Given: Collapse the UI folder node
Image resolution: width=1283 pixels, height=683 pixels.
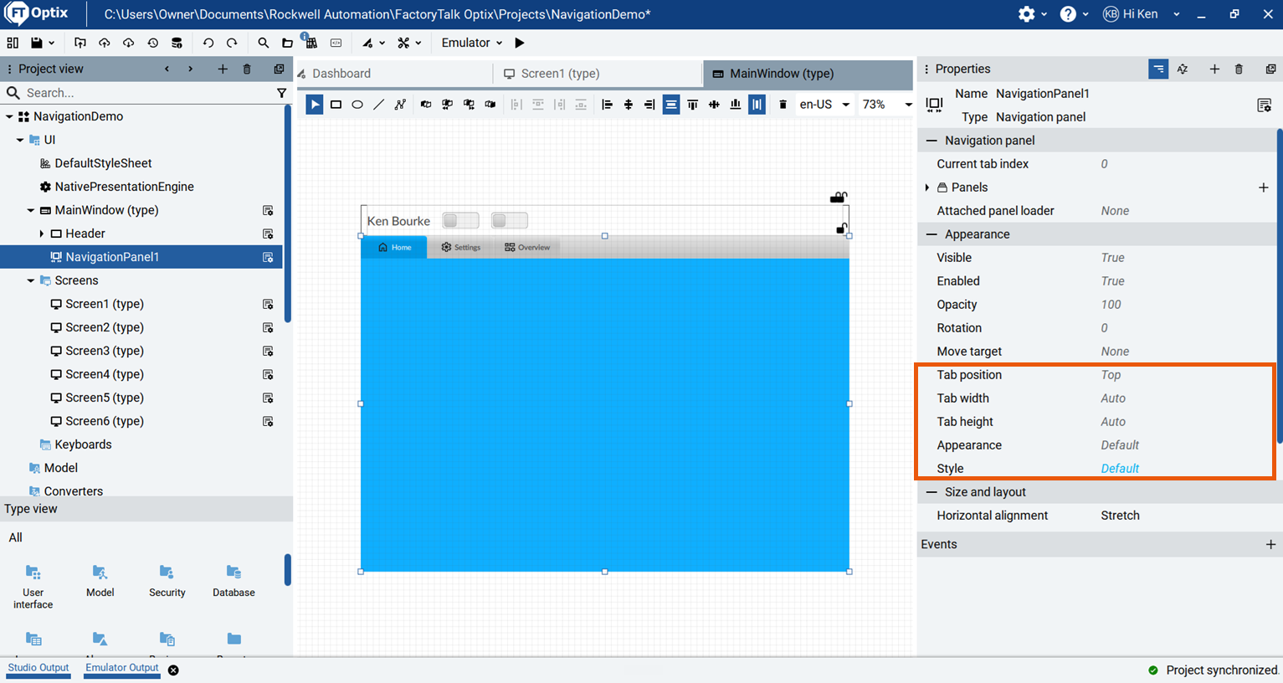Looking at the screenshot, I should (x=20, y=140).
